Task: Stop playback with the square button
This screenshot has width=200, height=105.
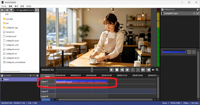Action: click(117, 70)
